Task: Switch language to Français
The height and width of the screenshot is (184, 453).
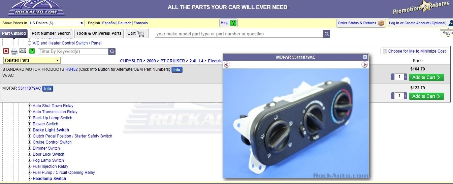Action: 140,23
